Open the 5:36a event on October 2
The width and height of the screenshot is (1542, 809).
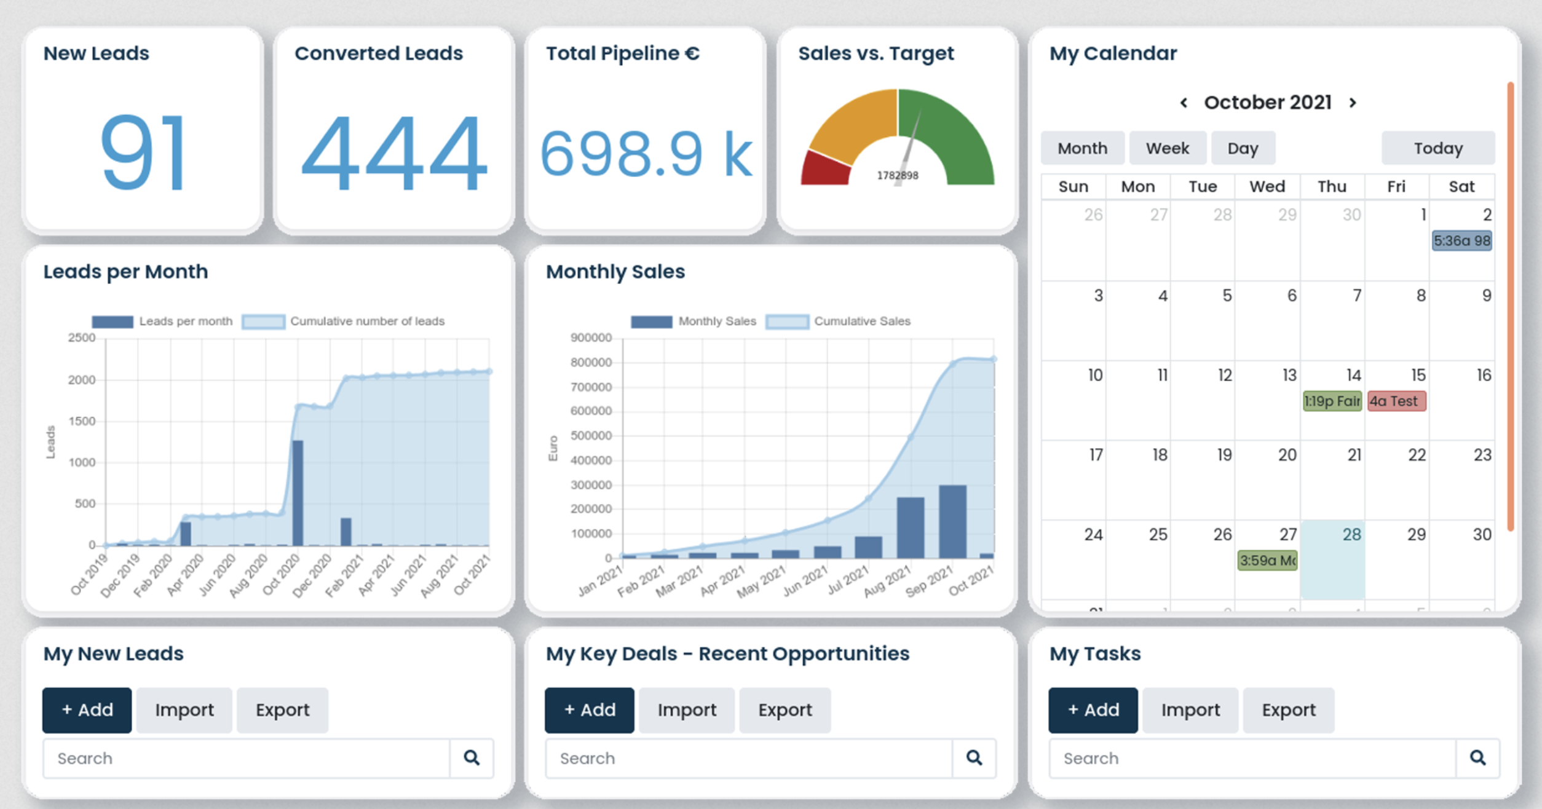[x=1461, y=241]
